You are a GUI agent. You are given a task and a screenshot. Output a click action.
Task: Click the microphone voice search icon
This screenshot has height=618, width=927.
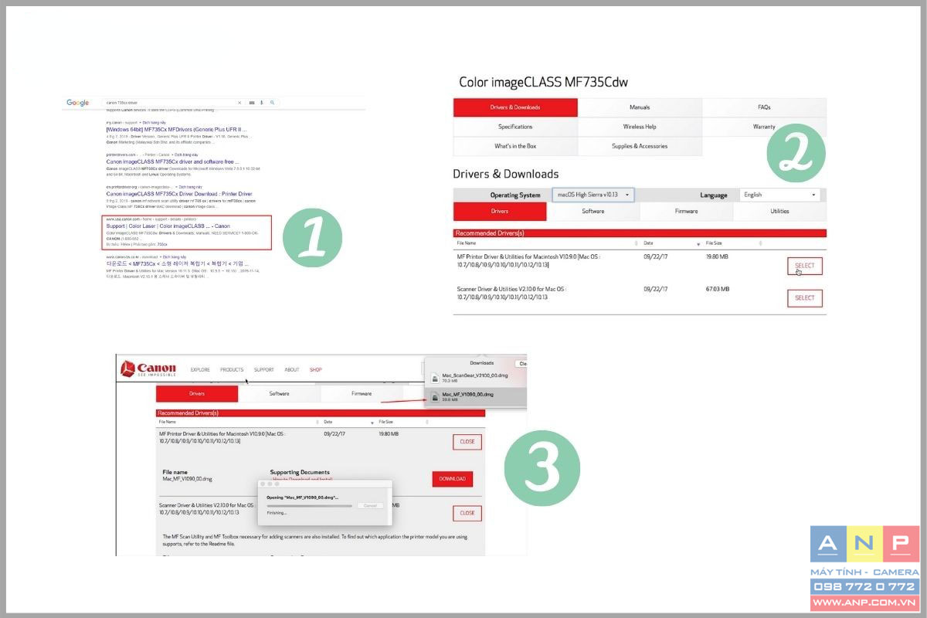(x=261, y=103)
